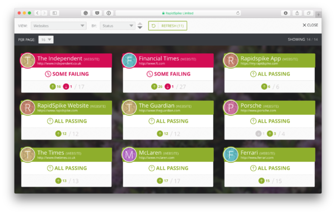Image resolution: width=336 pixels, height=214 pixels.
Task: Click the Safari forward arrow
Action: tap(44, 13)
